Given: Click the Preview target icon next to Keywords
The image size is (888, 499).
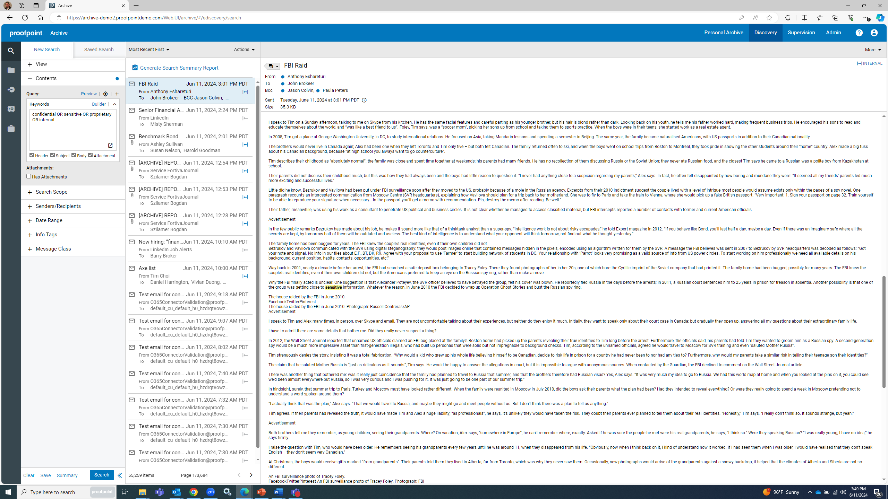Looking at the screenshot, I should 105,94.
